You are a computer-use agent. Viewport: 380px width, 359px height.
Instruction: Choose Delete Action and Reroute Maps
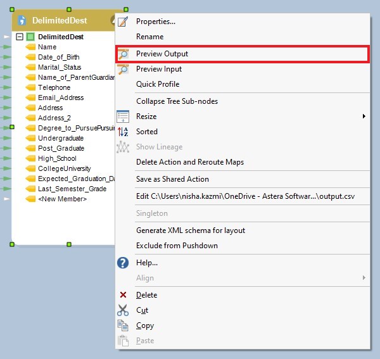[x=190, y=162]
